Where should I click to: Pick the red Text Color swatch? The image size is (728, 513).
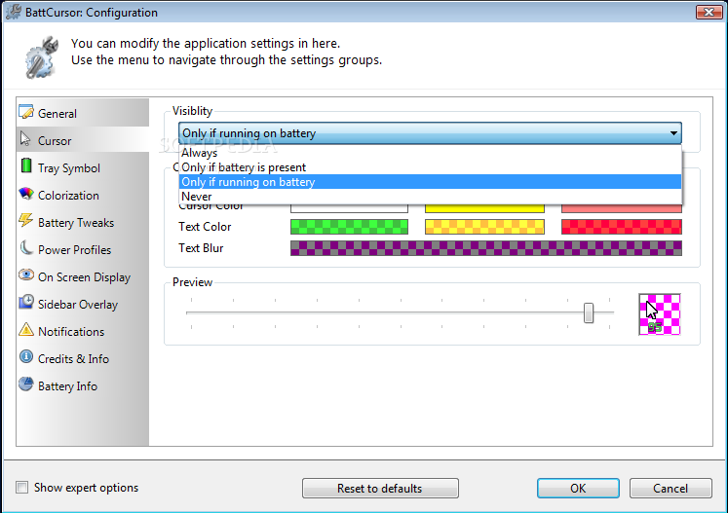(622, 227)
